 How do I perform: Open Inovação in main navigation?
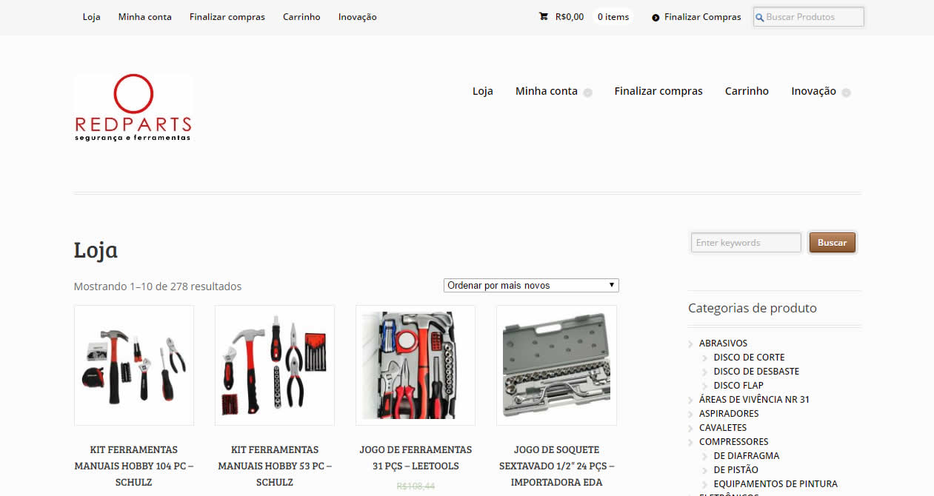pyautogui.click(x=813, y=91)
